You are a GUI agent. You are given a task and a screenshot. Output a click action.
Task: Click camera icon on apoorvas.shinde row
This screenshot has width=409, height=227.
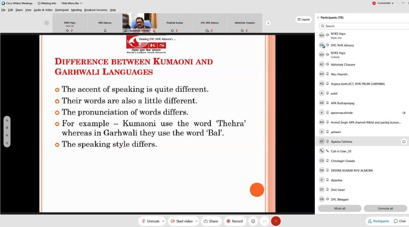tap(404, 113)
